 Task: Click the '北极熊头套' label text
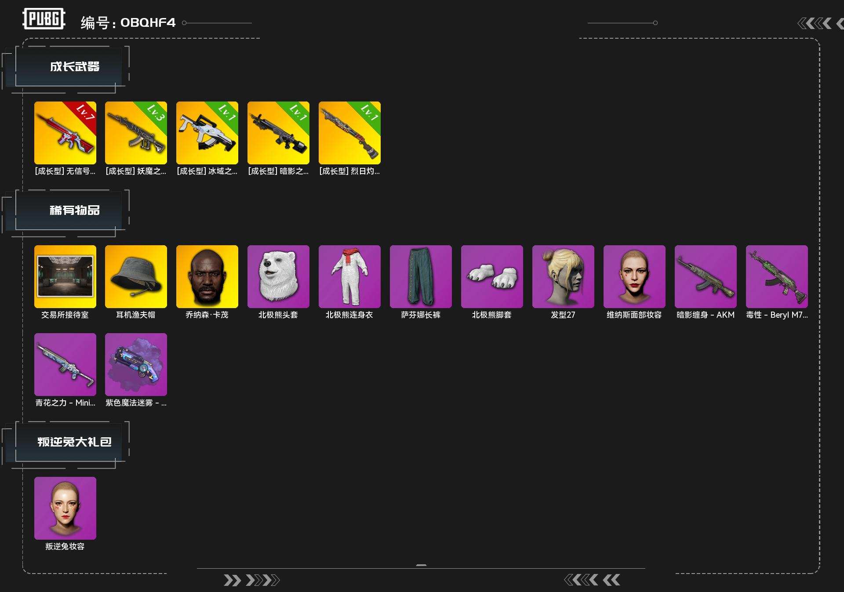278,315
